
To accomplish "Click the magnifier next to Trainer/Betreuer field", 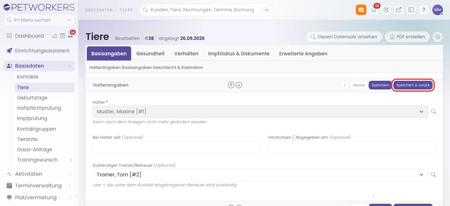I will pos(433,175).
